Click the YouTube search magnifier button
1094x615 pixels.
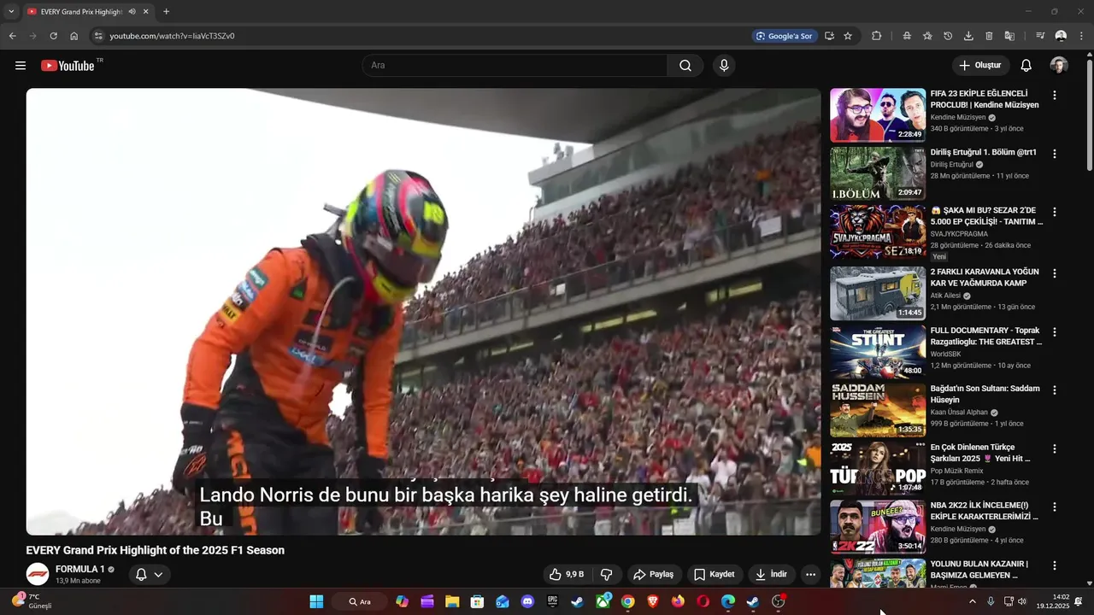coord(685,66)
